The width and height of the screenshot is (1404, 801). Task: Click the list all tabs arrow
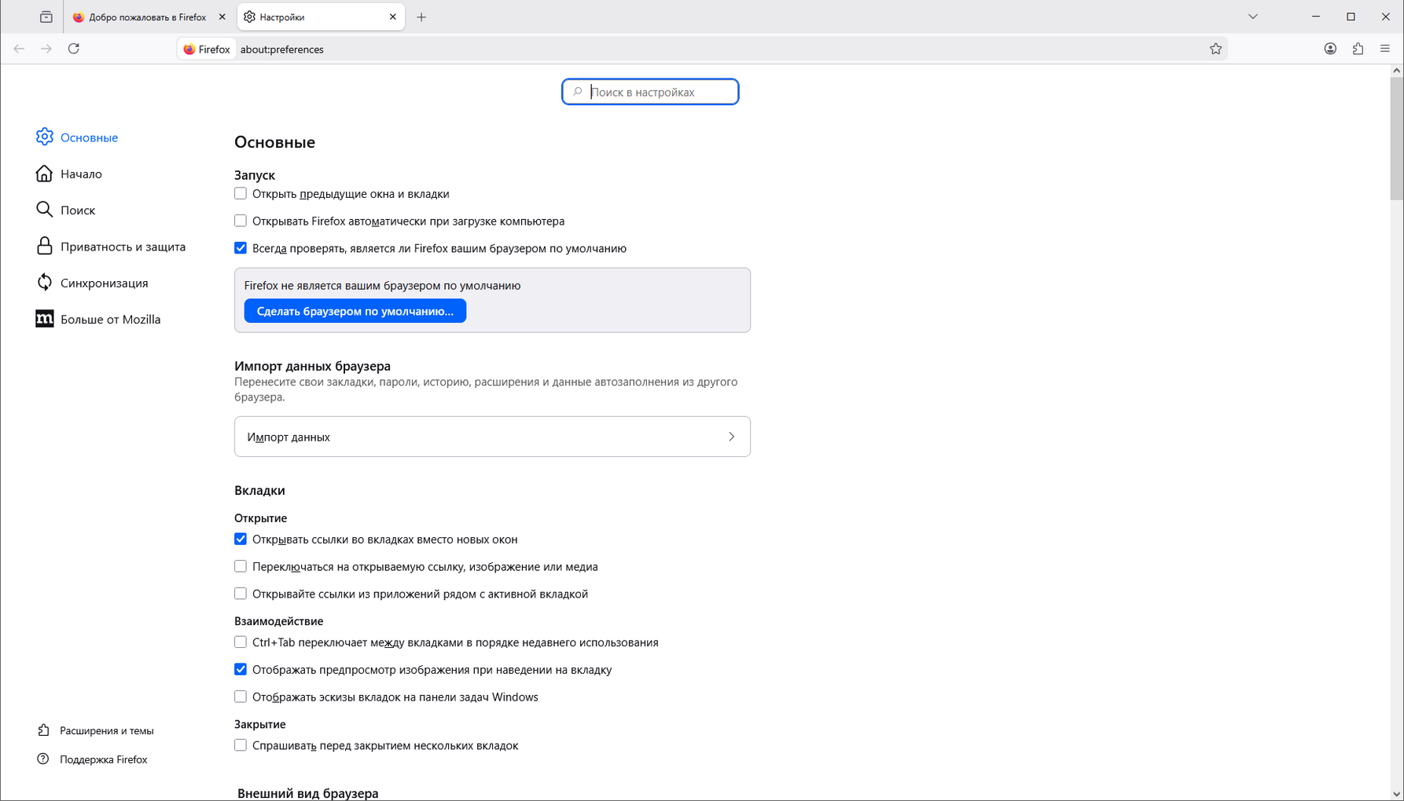[1253, 16]
